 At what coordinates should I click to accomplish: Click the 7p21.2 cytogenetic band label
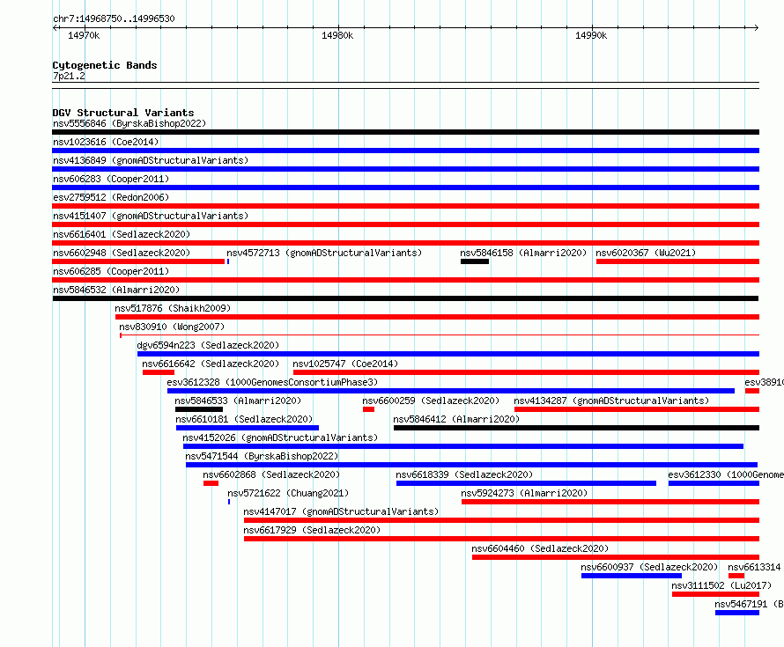click(x=69, y=76)
